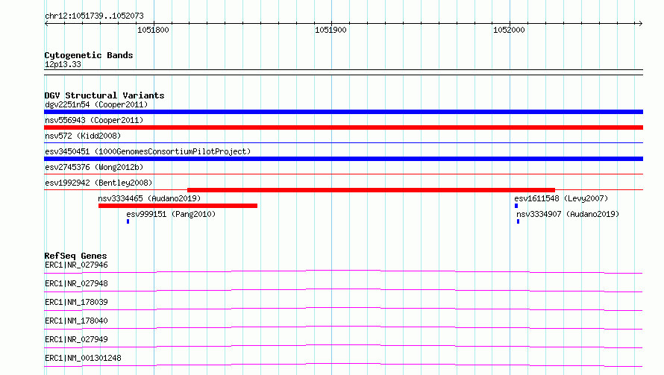Viewport: 664px width, 375px height.
Task: Open the esv1992942 (Bentley2008) label text
Action: (98, 183)
